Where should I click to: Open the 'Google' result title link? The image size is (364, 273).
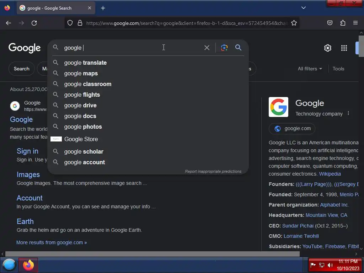[21, 119]
